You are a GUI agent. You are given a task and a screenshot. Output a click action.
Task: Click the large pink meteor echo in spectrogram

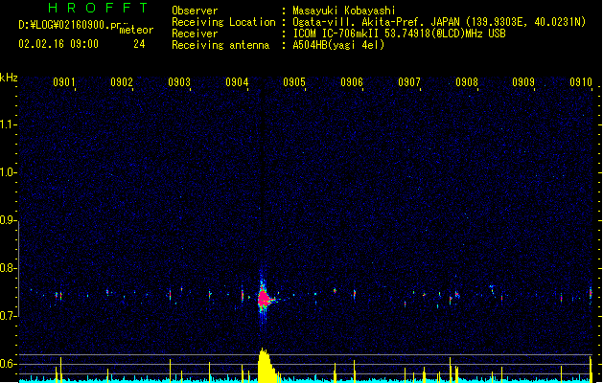(x=264, y=299)
